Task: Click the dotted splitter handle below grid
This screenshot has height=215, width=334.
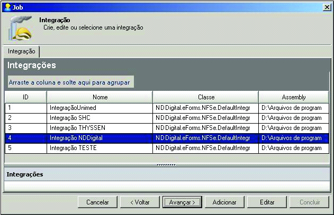Action: coord(167,165)
